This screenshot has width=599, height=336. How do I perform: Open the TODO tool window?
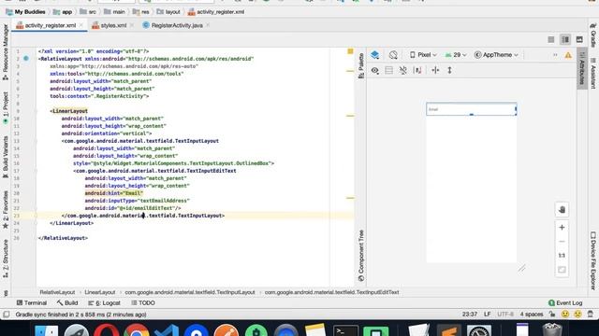(x=143, y=302)
